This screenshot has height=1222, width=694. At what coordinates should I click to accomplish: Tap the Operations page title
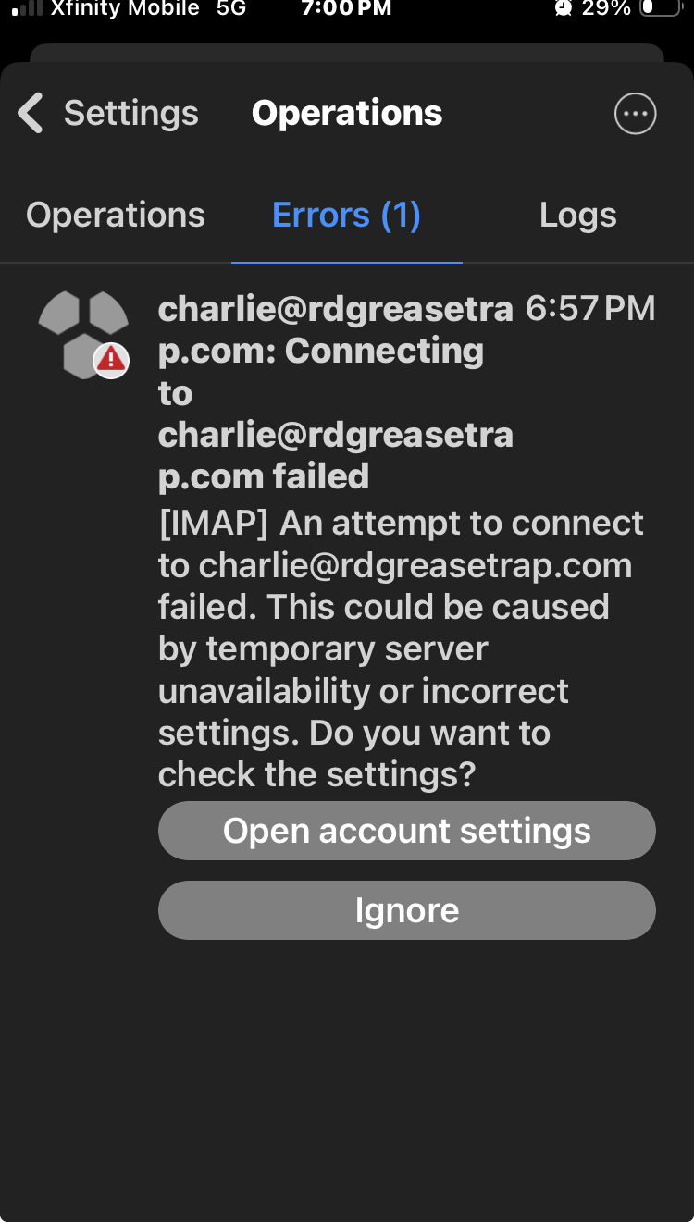click(x=347, y=114)
